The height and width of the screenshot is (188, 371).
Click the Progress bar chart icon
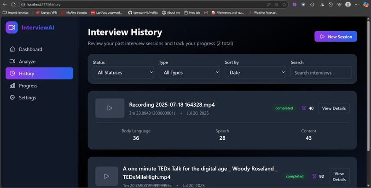[12, 85]
